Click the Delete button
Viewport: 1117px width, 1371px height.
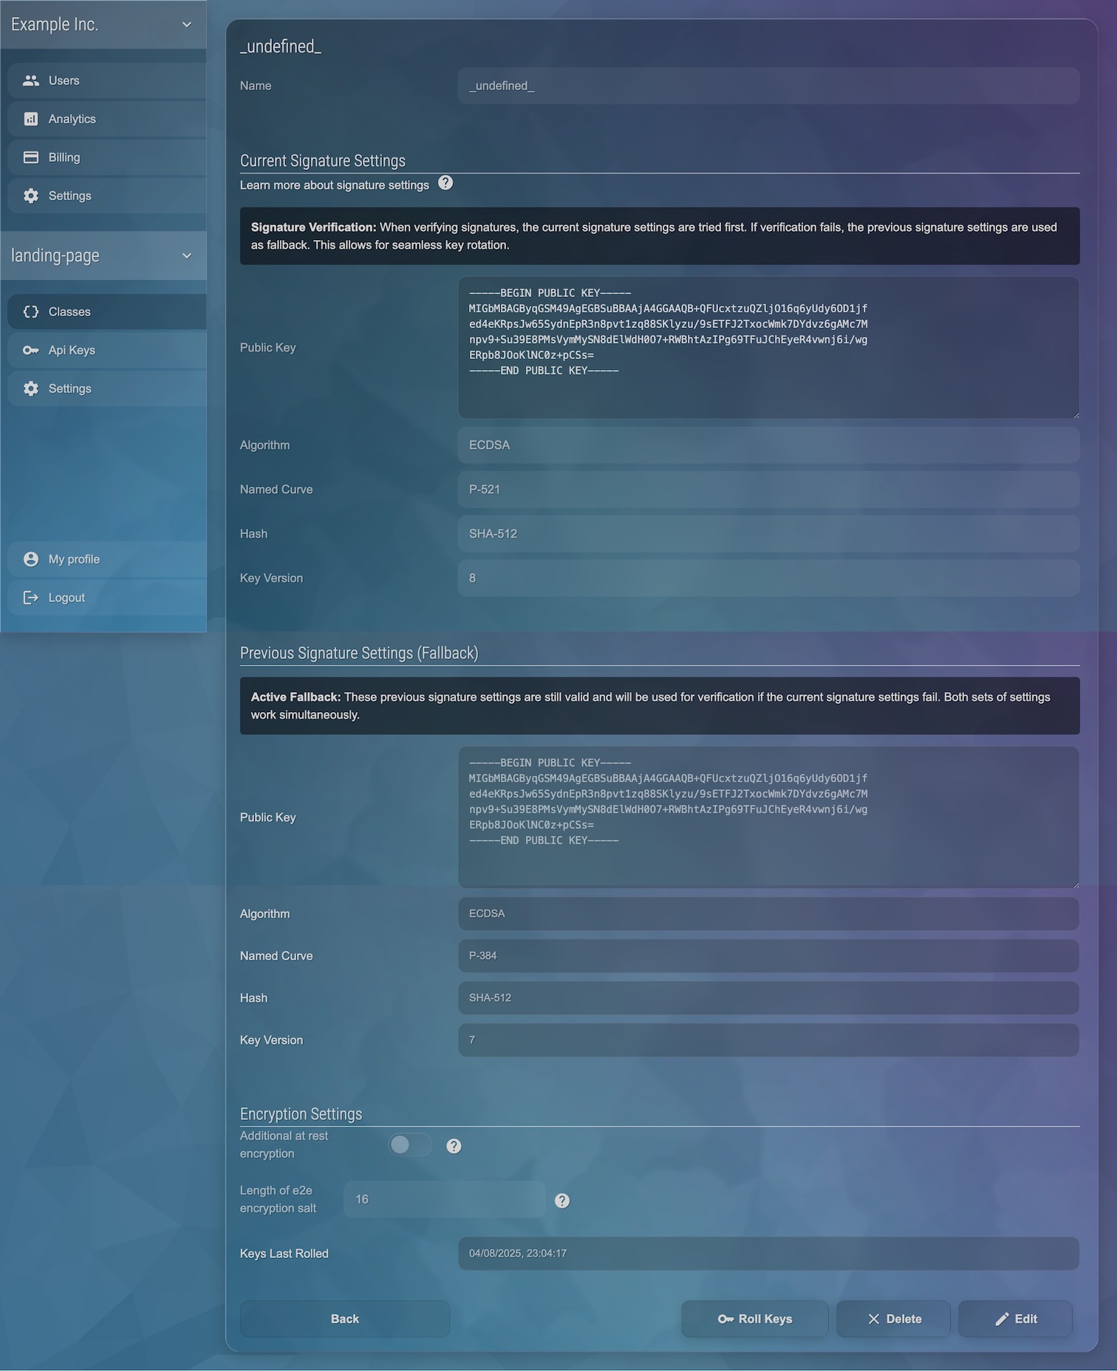[x=893, y=1319]
